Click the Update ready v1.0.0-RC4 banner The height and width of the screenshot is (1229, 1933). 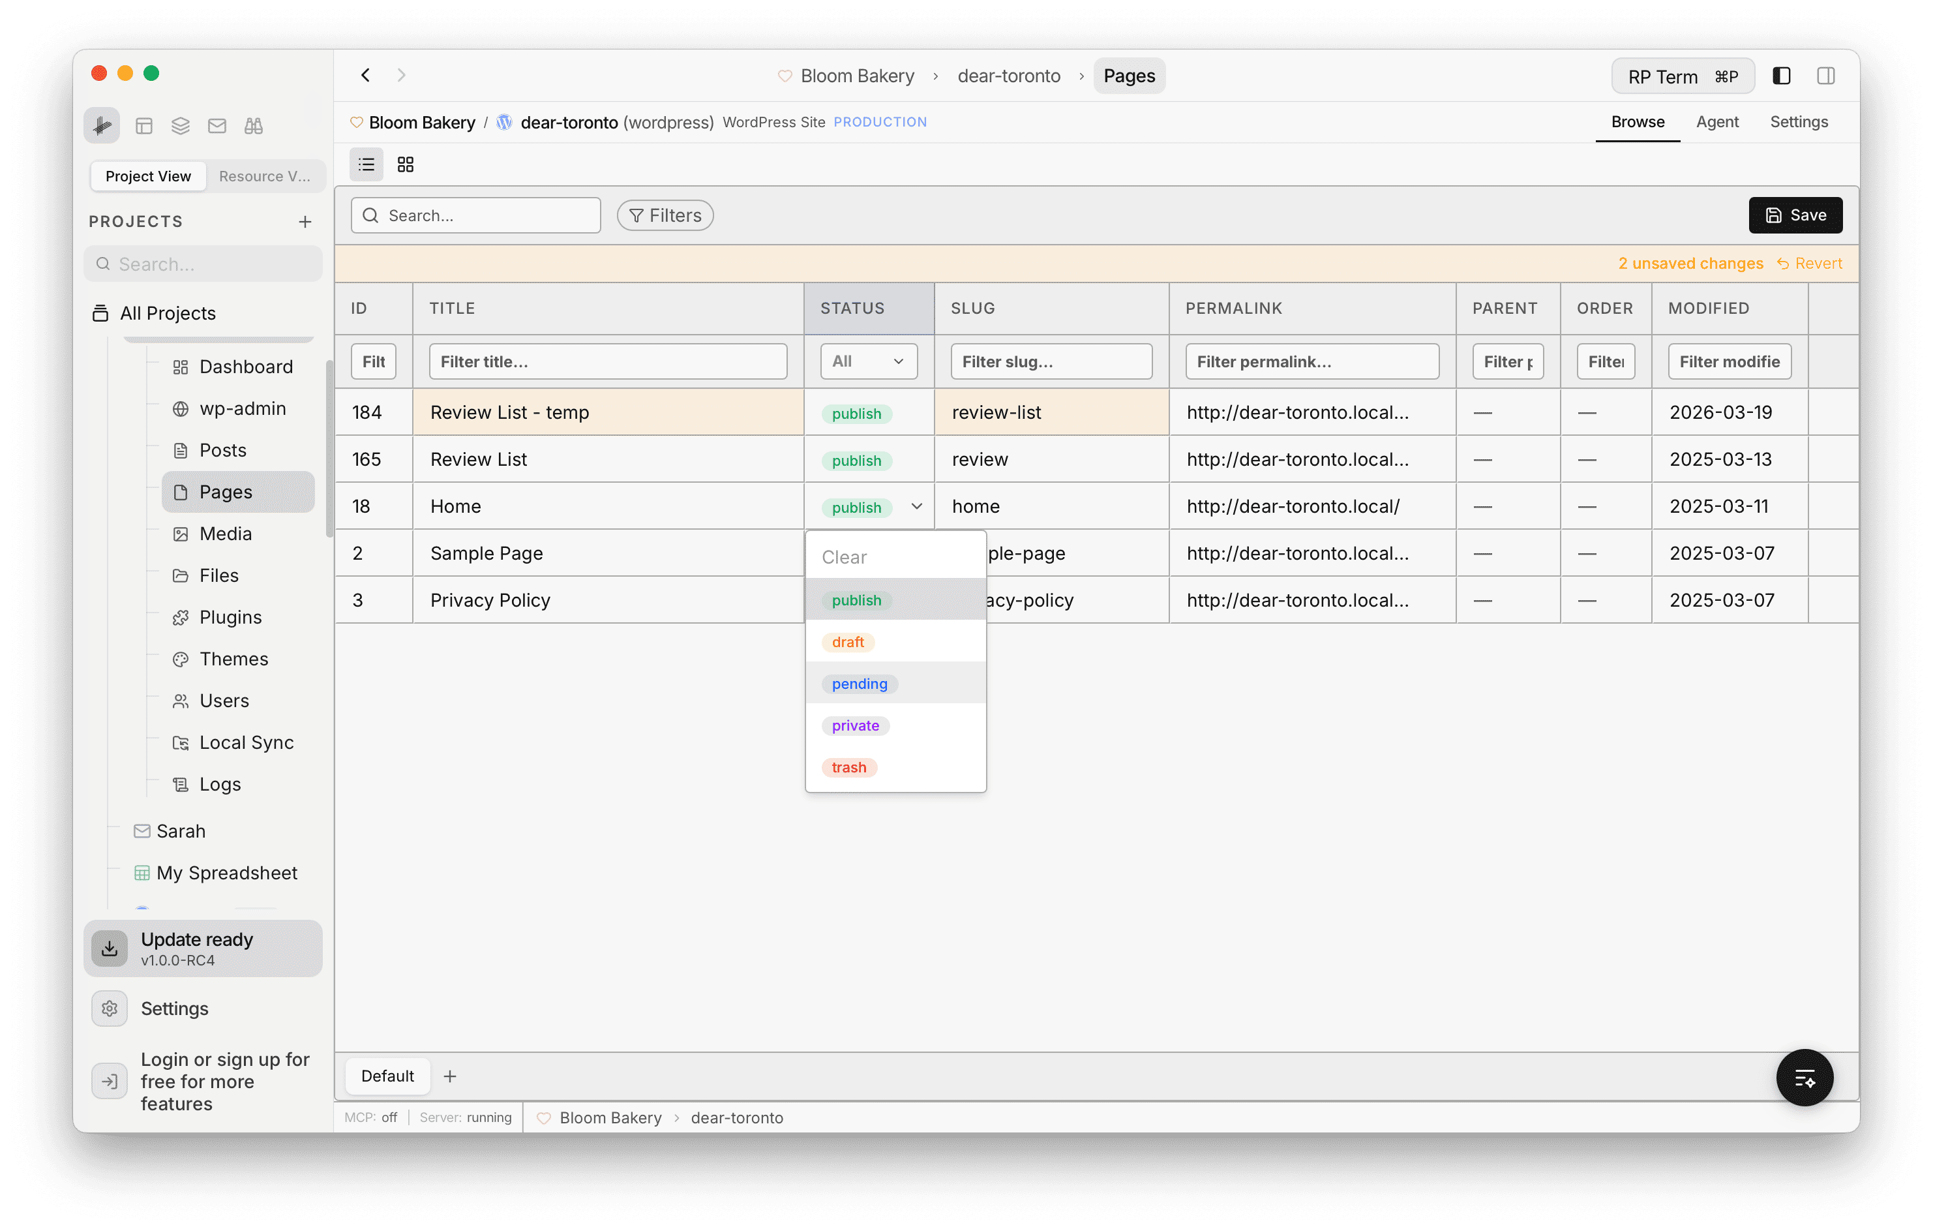[x=202, y=948]
